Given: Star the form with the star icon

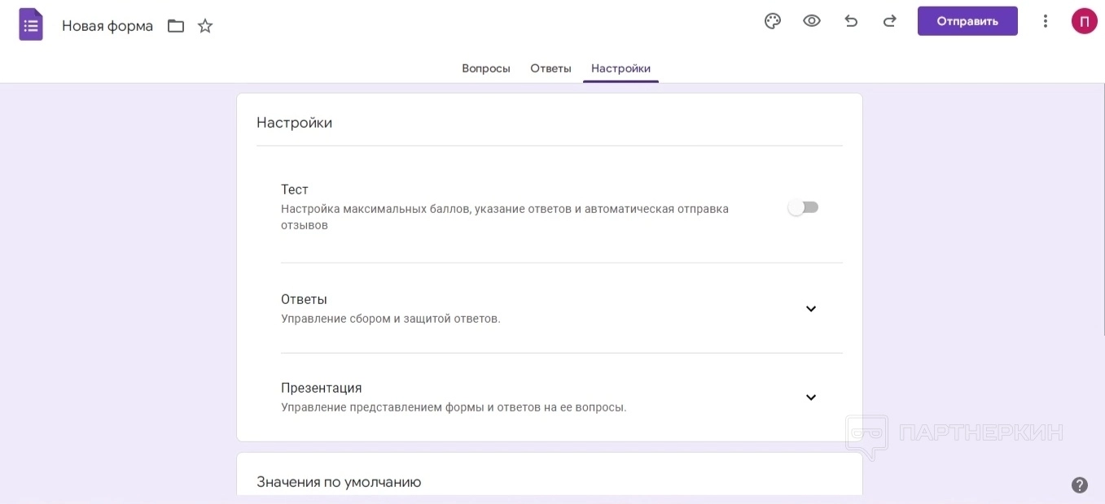Looking at the screenshot, I should pyautogui.click(x=205, y=26).
